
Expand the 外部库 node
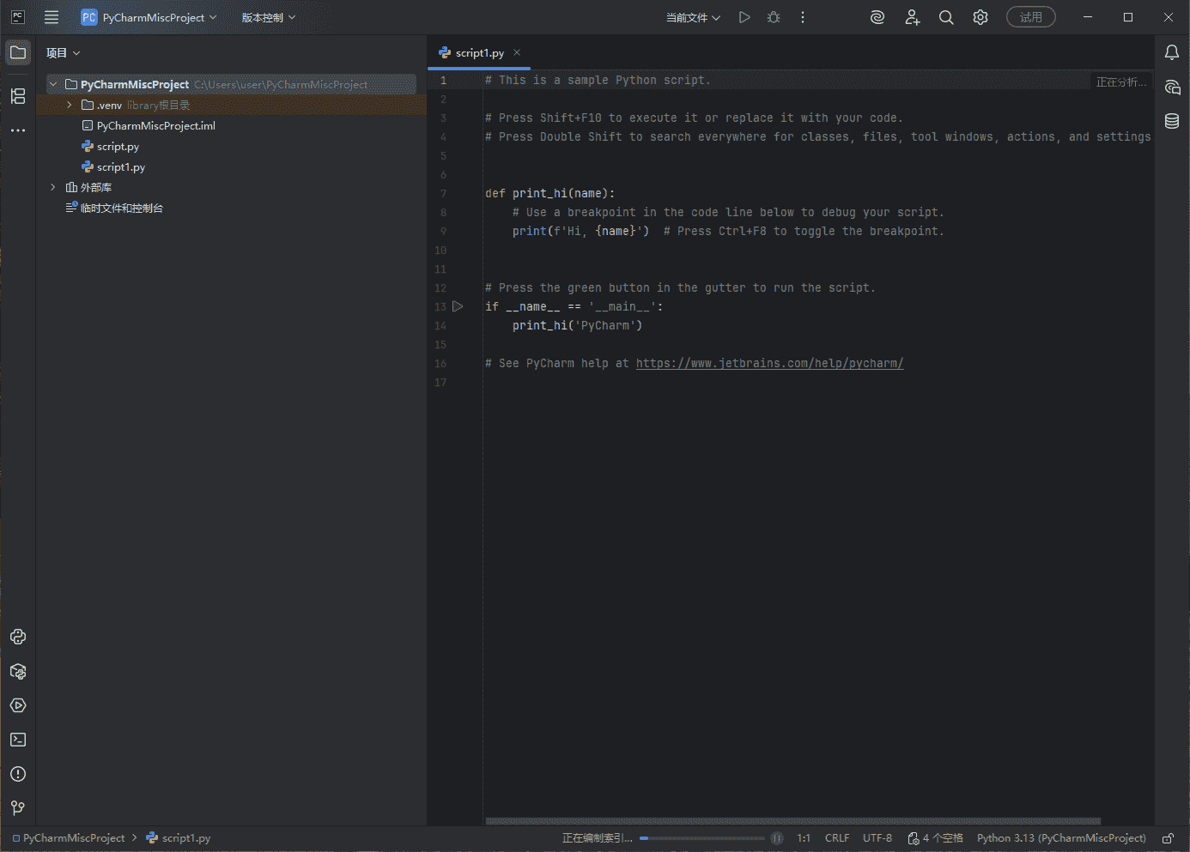tap(53, 187)
